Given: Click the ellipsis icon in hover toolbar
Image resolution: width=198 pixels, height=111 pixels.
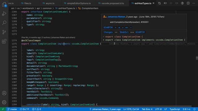Looking at the screenshot, I should [x=131, y=27].
